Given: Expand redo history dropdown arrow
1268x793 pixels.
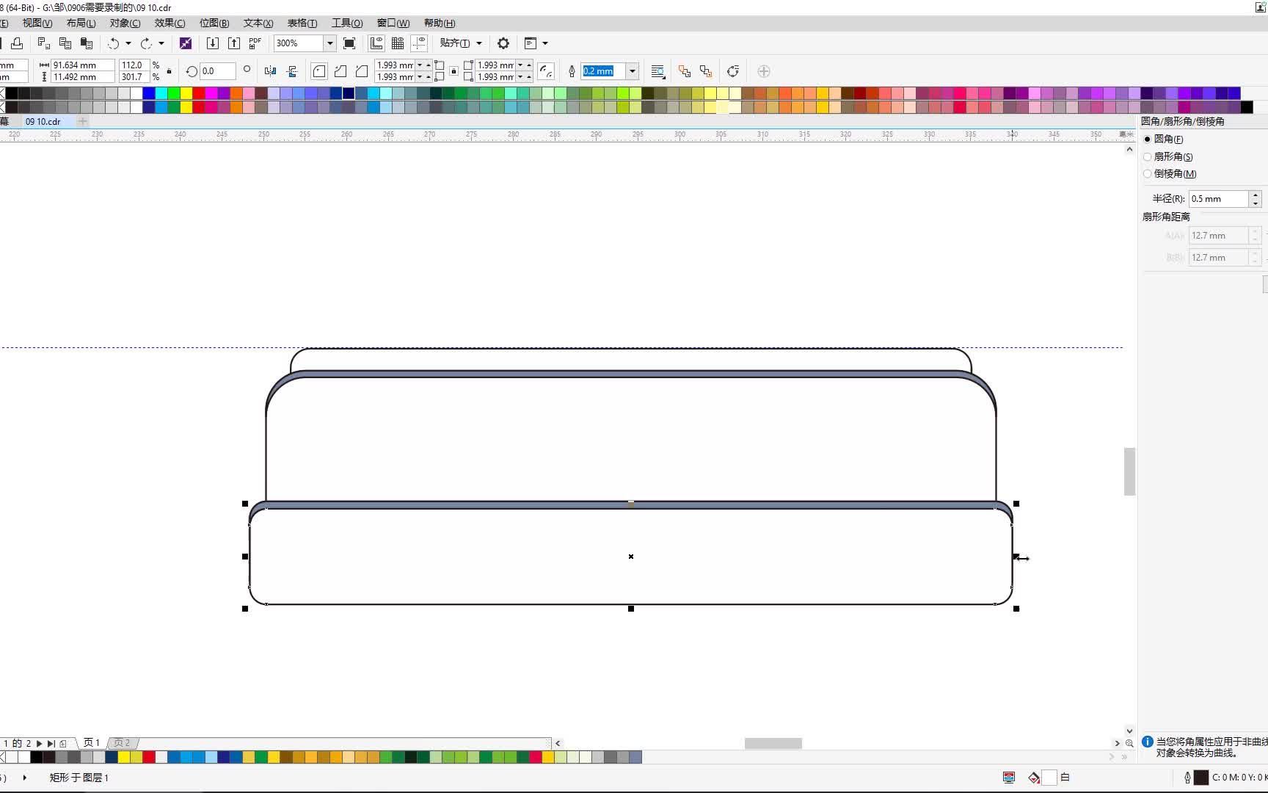Looking at the screenshot, I should (x=161, y=43).
